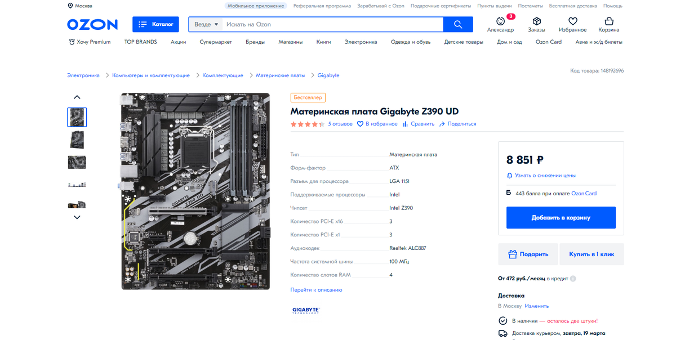This screenshot has width=676, height=340.
Task: Open the Электроника breadcrumb link
Action: point(83,75)
